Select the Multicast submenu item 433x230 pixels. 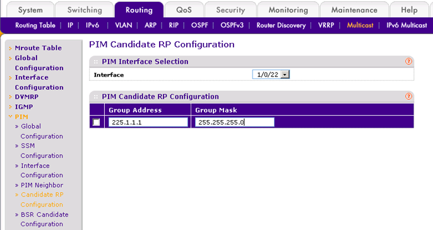(x=360, y=25)
